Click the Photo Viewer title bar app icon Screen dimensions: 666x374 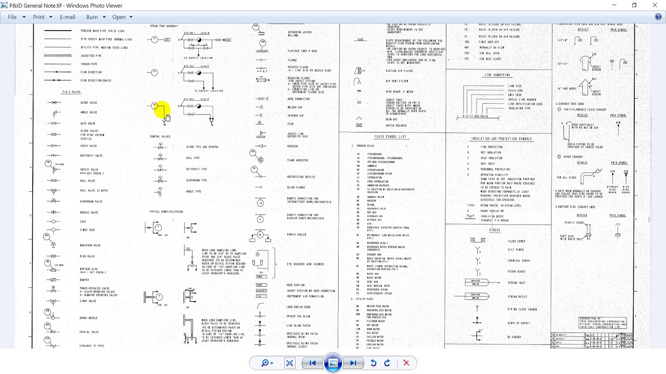tap(5, 5)
